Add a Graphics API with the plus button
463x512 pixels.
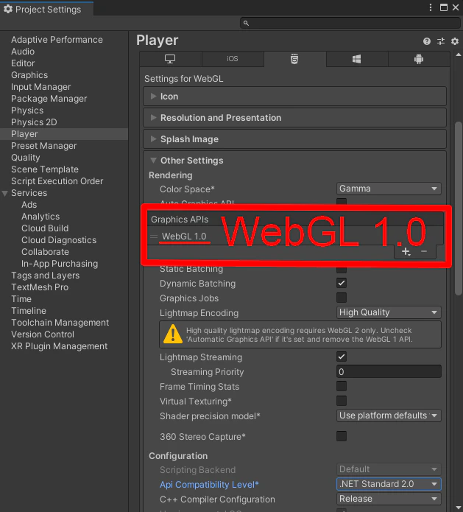pyautogui.click(x=406, y=252)
